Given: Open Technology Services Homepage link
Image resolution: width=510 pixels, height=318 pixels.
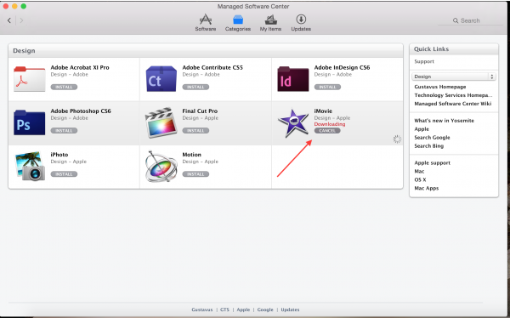Looking at the screenshot, I should pos(453,95).
